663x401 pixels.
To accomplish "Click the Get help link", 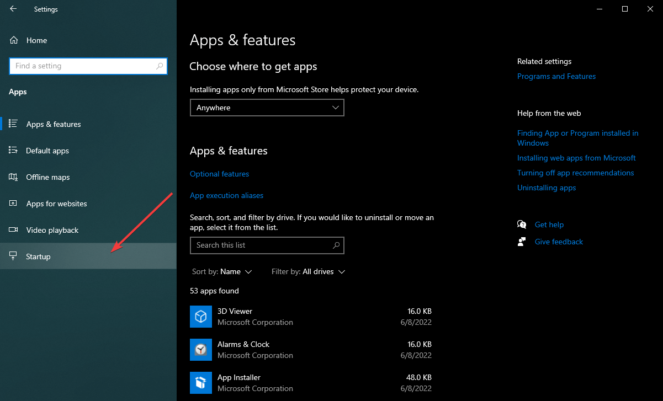I will pyautogui.click(x=549, y=224).
